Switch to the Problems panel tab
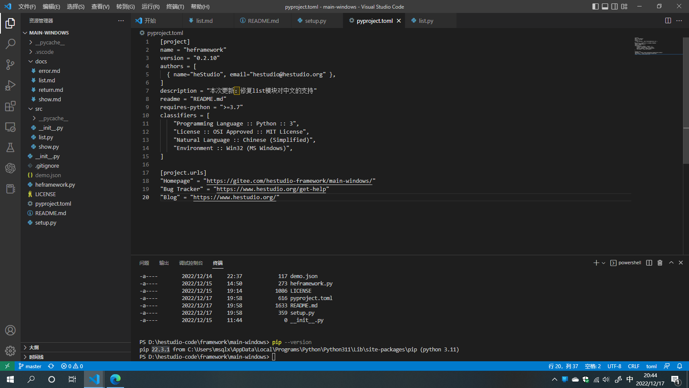 144,263
